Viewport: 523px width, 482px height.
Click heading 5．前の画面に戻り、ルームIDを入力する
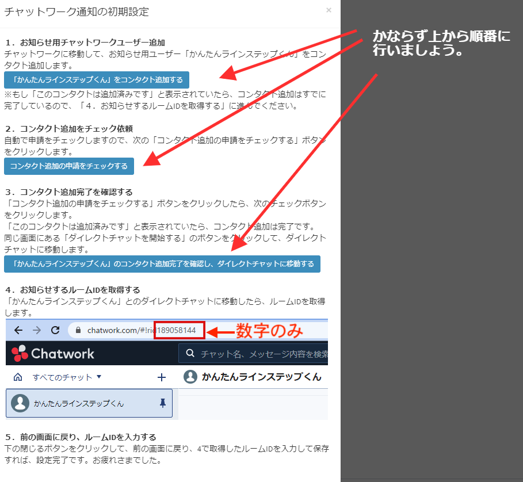pyautogui.click(x=81, y=437)
